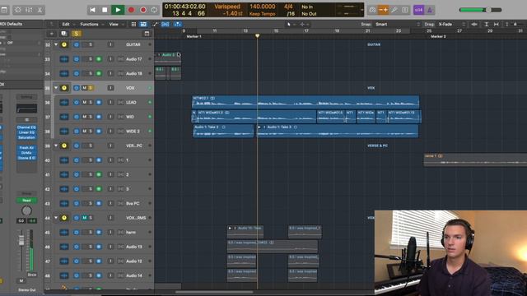Toggle the purple Count-in button

click(418, 10)
